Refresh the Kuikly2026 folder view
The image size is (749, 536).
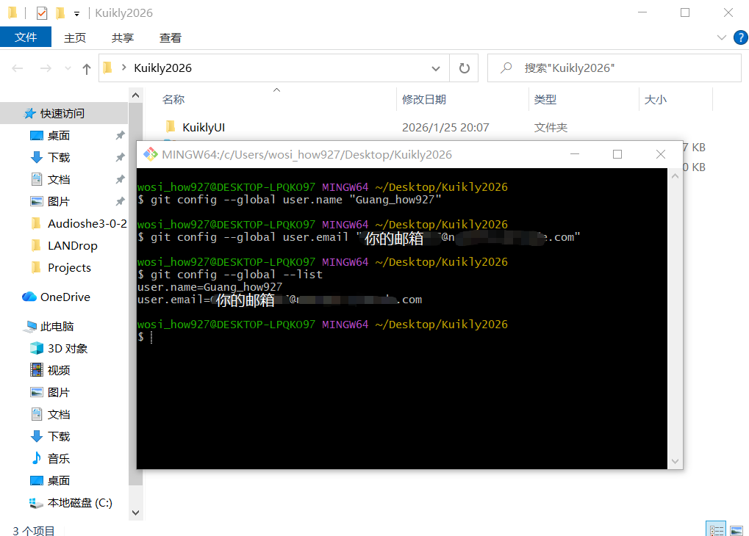point(465,68)
